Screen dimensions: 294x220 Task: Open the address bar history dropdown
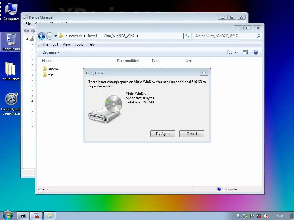click(181, 36)
